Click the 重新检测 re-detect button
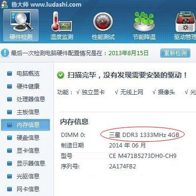The height and width of the screenshot is (196, 196). 175,53
